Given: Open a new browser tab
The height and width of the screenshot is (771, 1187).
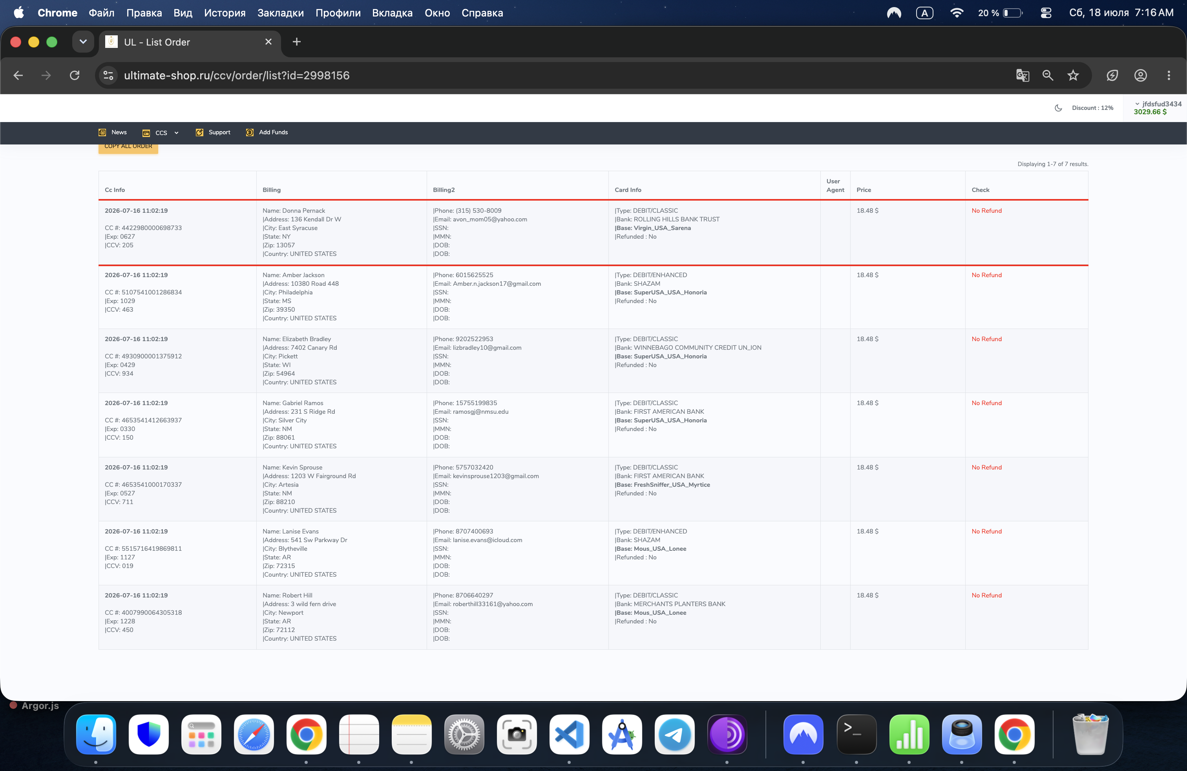Looking at the screenshot, I should [x=297, y=42].
